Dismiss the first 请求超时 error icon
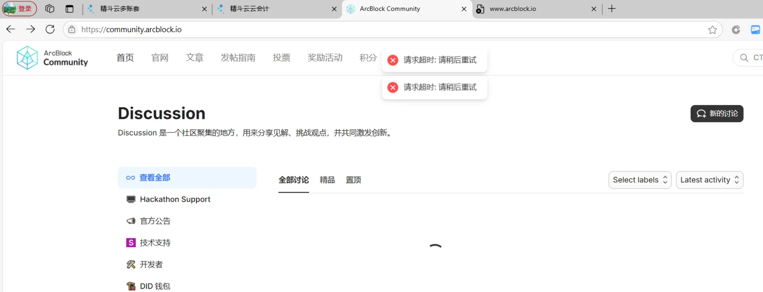The image size is (763, 292). tap(393, 60)
